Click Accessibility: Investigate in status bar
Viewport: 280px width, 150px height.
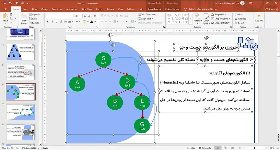35,148
